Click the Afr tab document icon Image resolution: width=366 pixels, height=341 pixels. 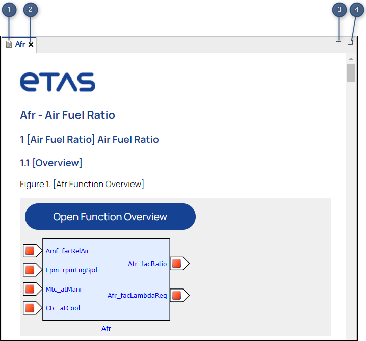point(9,45)
